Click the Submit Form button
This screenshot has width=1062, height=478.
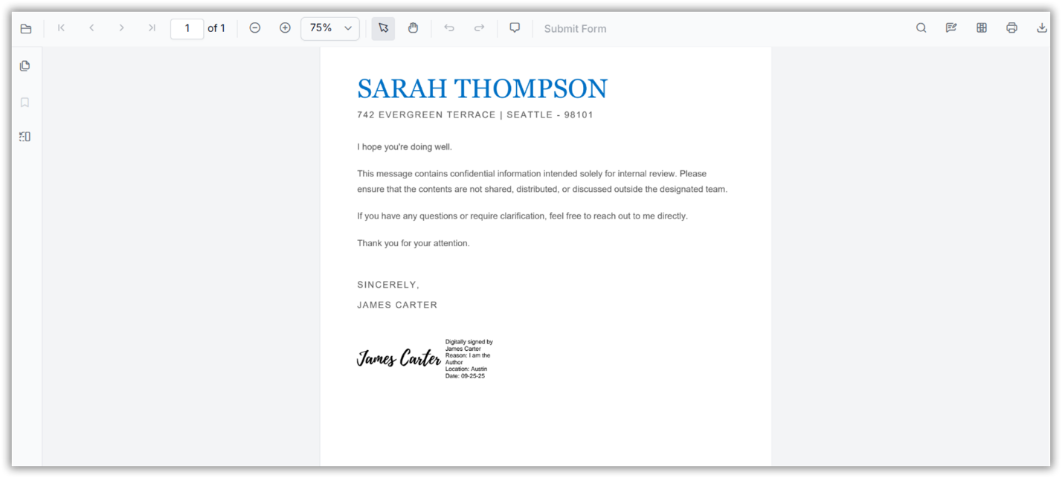pos(575,28)
